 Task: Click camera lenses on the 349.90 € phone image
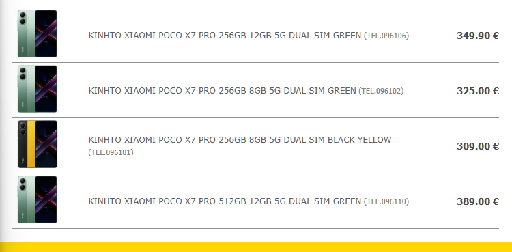coord(23,18)
